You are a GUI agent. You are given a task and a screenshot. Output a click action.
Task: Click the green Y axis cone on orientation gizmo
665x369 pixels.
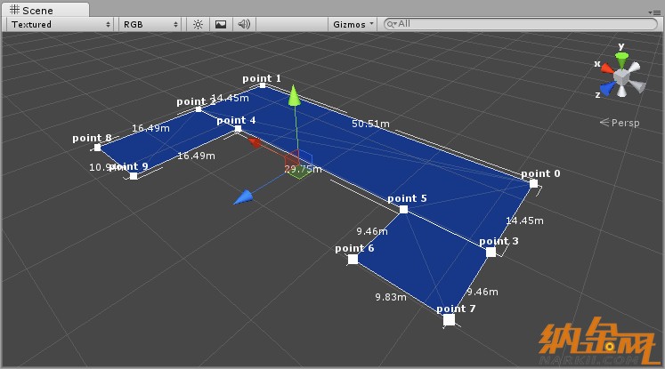(x=621, y=60)
